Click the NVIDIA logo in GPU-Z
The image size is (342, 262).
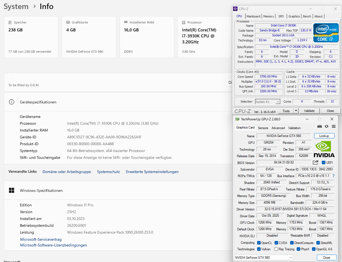[x=324, y=149]
